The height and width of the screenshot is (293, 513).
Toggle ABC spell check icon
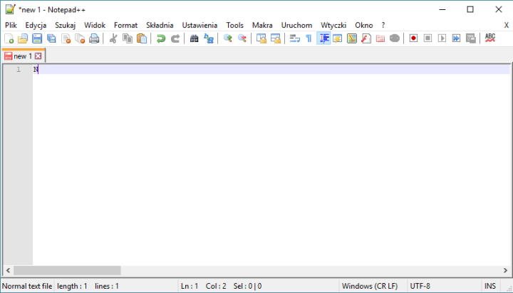click(489, 38)
